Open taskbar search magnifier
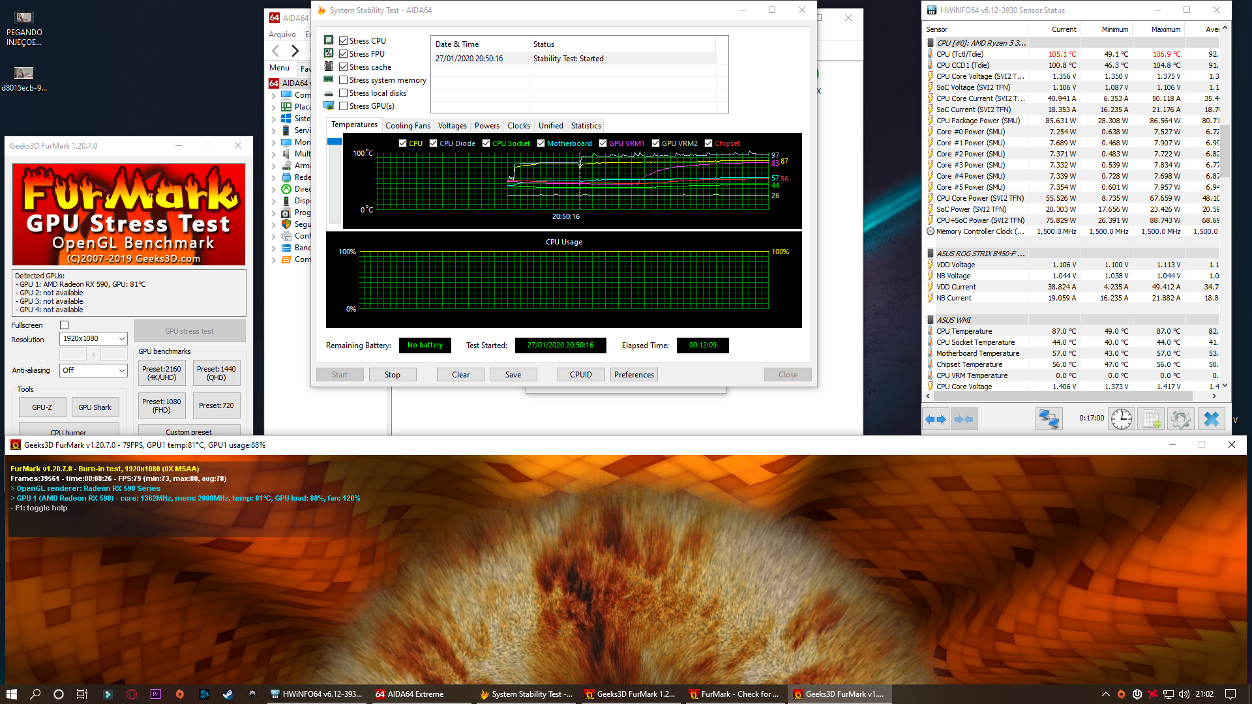Viewport: 1252px width, 704px height. (x=35, y=694)
